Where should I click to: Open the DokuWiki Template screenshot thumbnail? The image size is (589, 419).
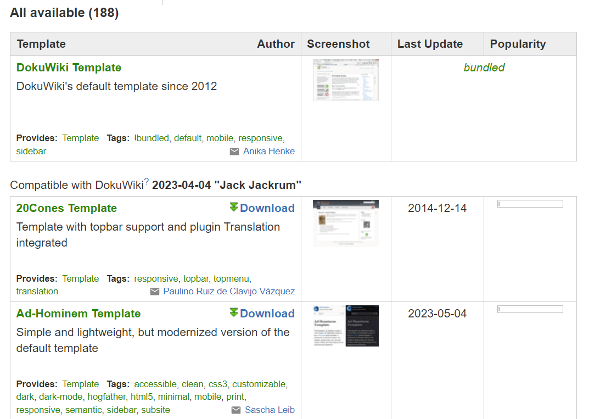346,80
